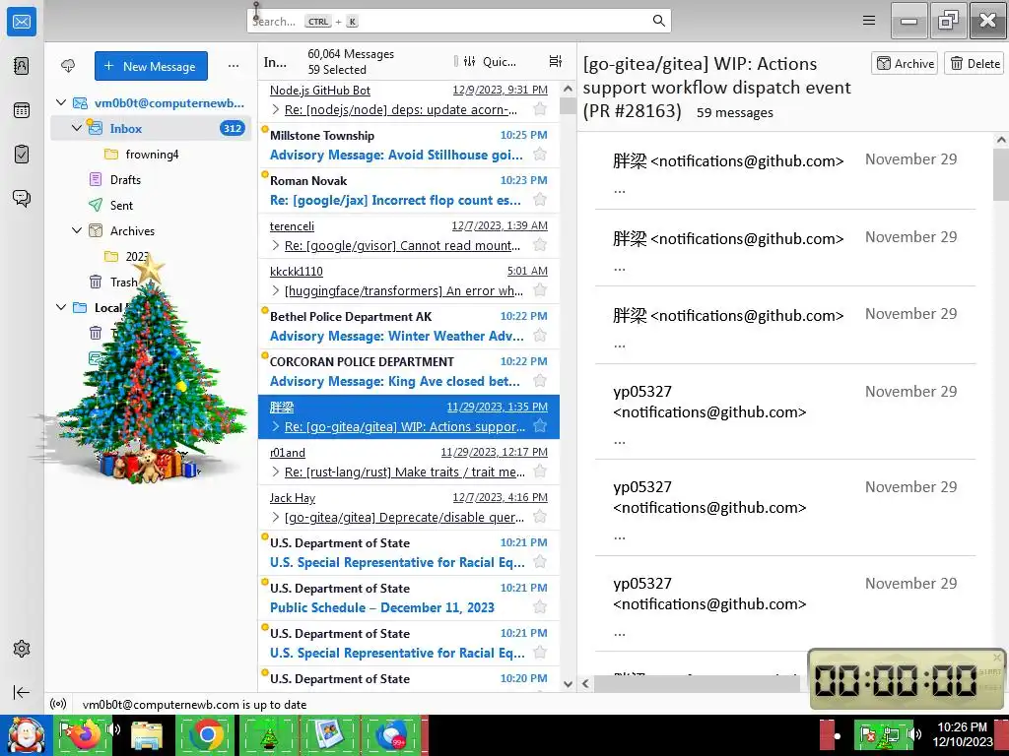Open the Santa start button
Screen dimensions: 1009x756
(27, 735)
